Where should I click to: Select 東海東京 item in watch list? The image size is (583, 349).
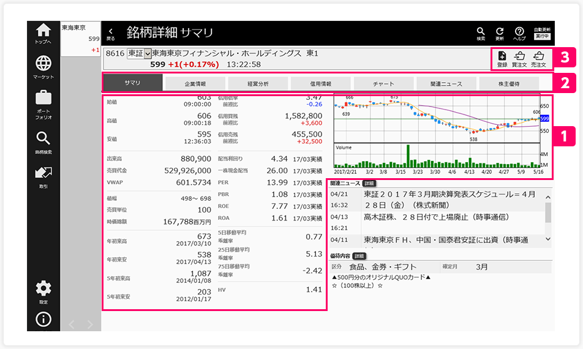coord(81,39)
